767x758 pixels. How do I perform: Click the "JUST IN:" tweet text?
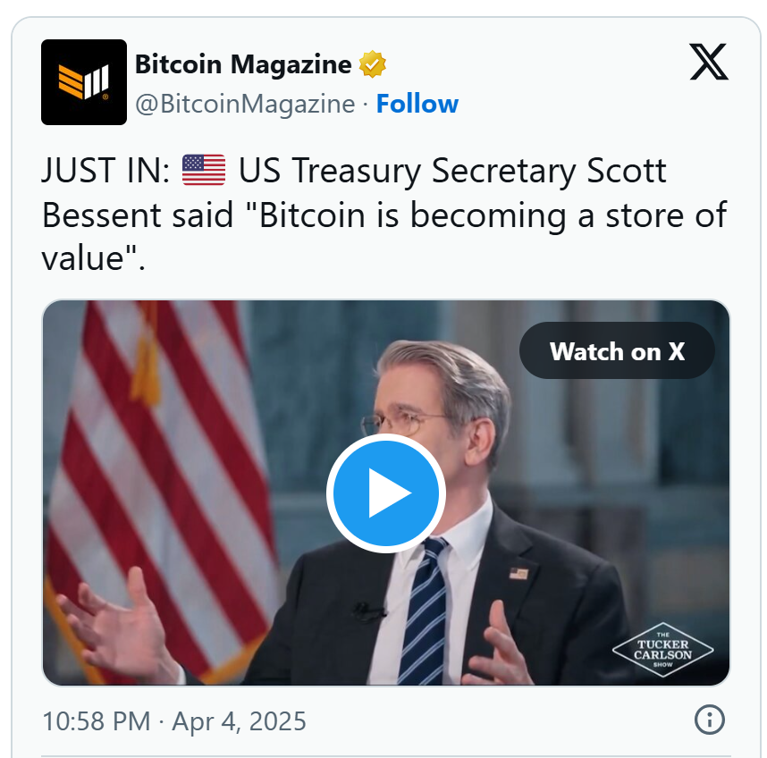[x=106, y=170]
